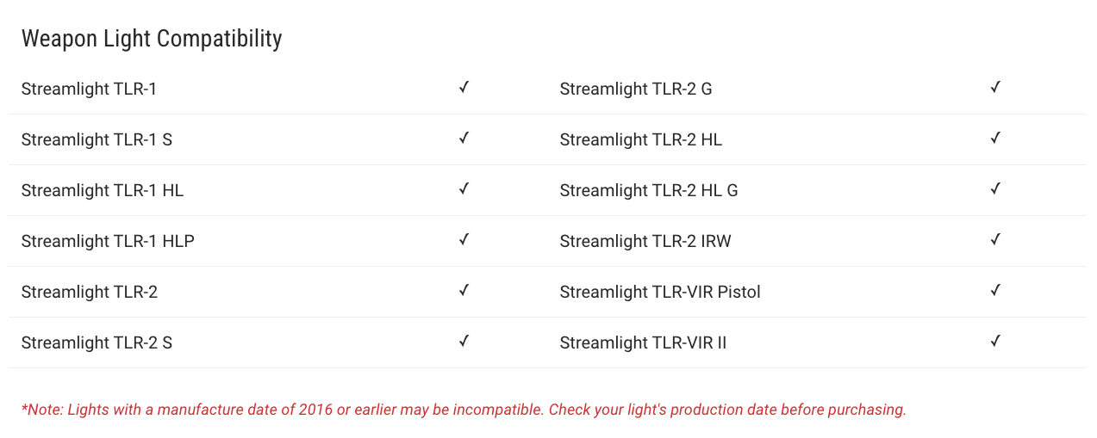
Task: Click the checkmark for Streamlight TLR-2 HL
Action: (x=995, y=138)
